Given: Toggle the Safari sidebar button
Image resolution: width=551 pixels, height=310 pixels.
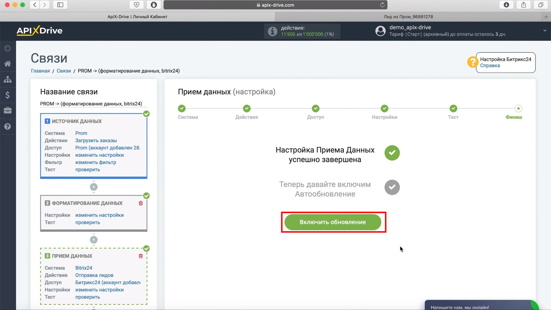Looking at the screenshot, I should pyautogui.click(x=60, y=5).
